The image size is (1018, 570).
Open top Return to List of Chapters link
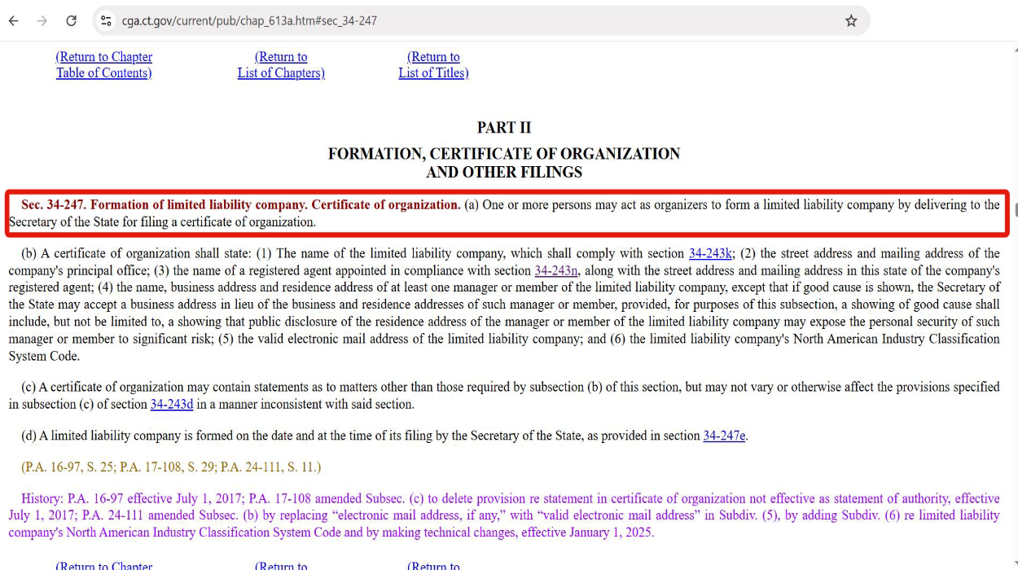pyautogui.click(x=281, y=65)
